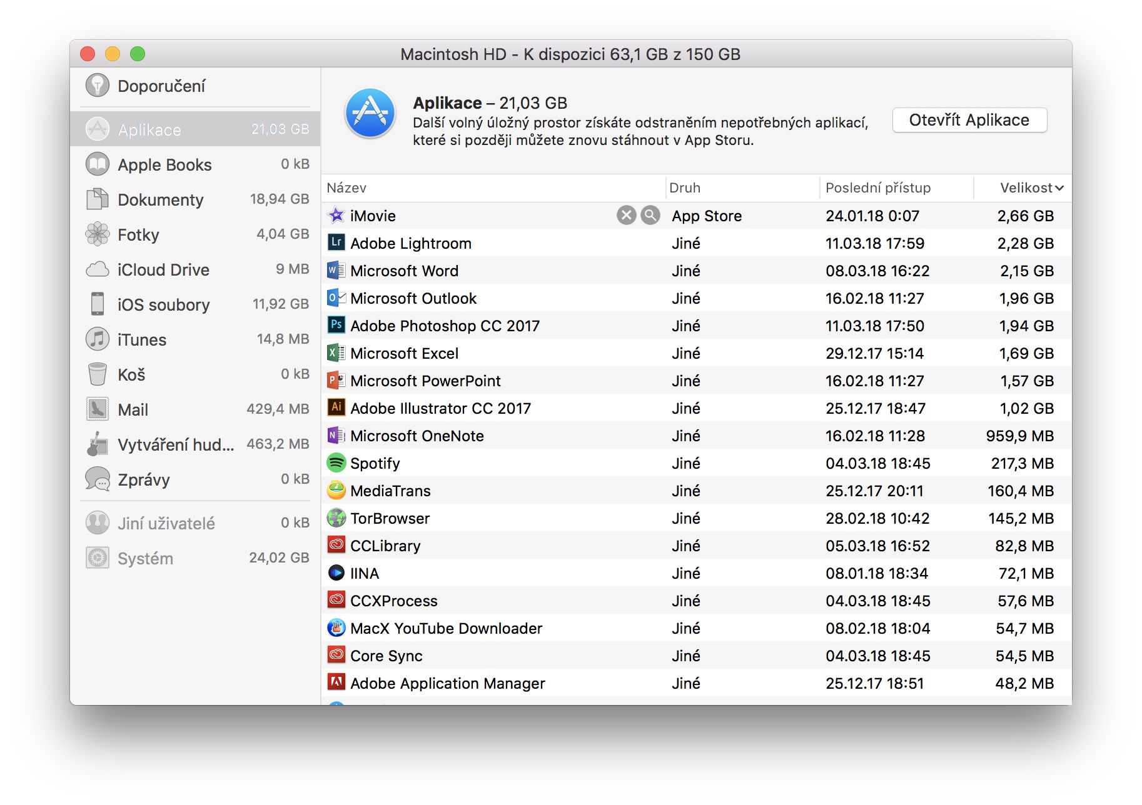Click the Adobe Photoshop CC 2017 icon
Screen dimensions: 1142x805
(336, 326)
